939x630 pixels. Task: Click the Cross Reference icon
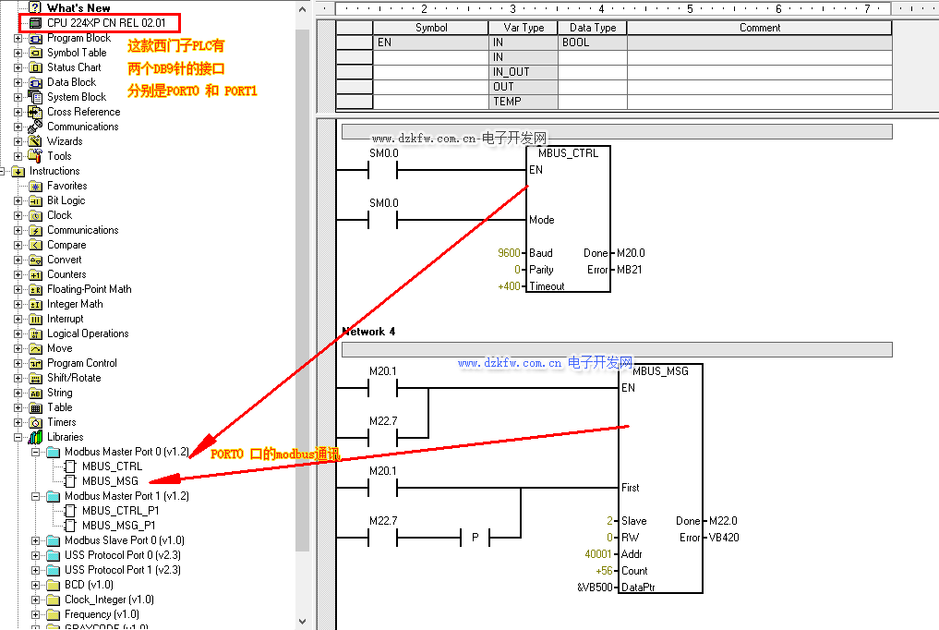[x=35, y=112]
